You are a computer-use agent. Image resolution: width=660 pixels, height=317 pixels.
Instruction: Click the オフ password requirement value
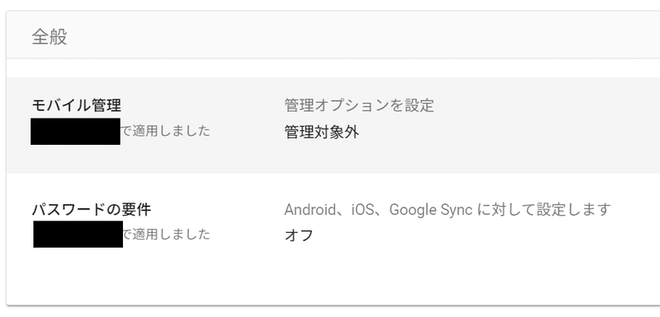point(299,235)
